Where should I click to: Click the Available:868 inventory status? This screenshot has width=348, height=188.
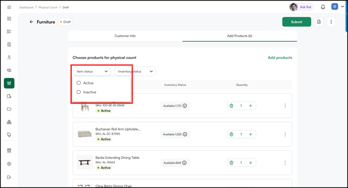175,163
